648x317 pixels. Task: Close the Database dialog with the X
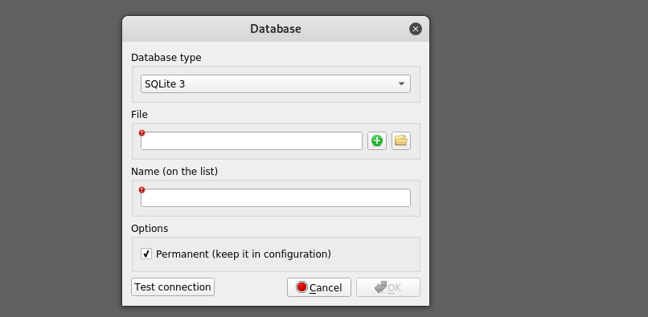click(x=416, y=29)
